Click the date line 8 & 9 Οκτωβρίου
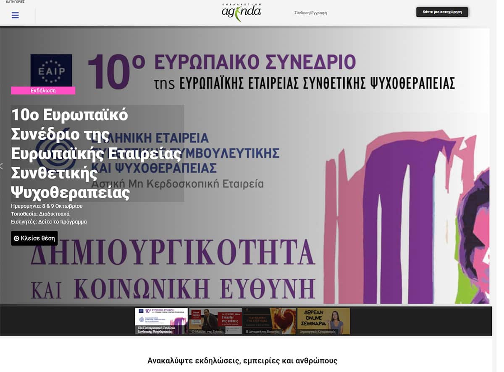 pos(47,206)
